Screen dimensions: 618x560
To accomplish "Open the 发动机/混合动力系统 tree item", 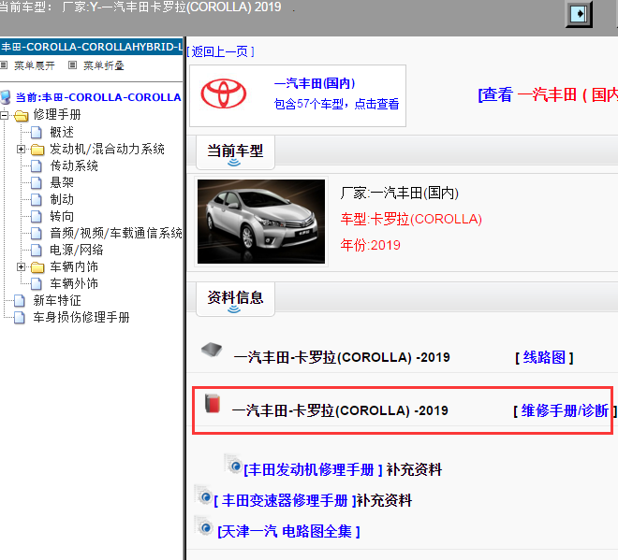I will coord(107,150).
